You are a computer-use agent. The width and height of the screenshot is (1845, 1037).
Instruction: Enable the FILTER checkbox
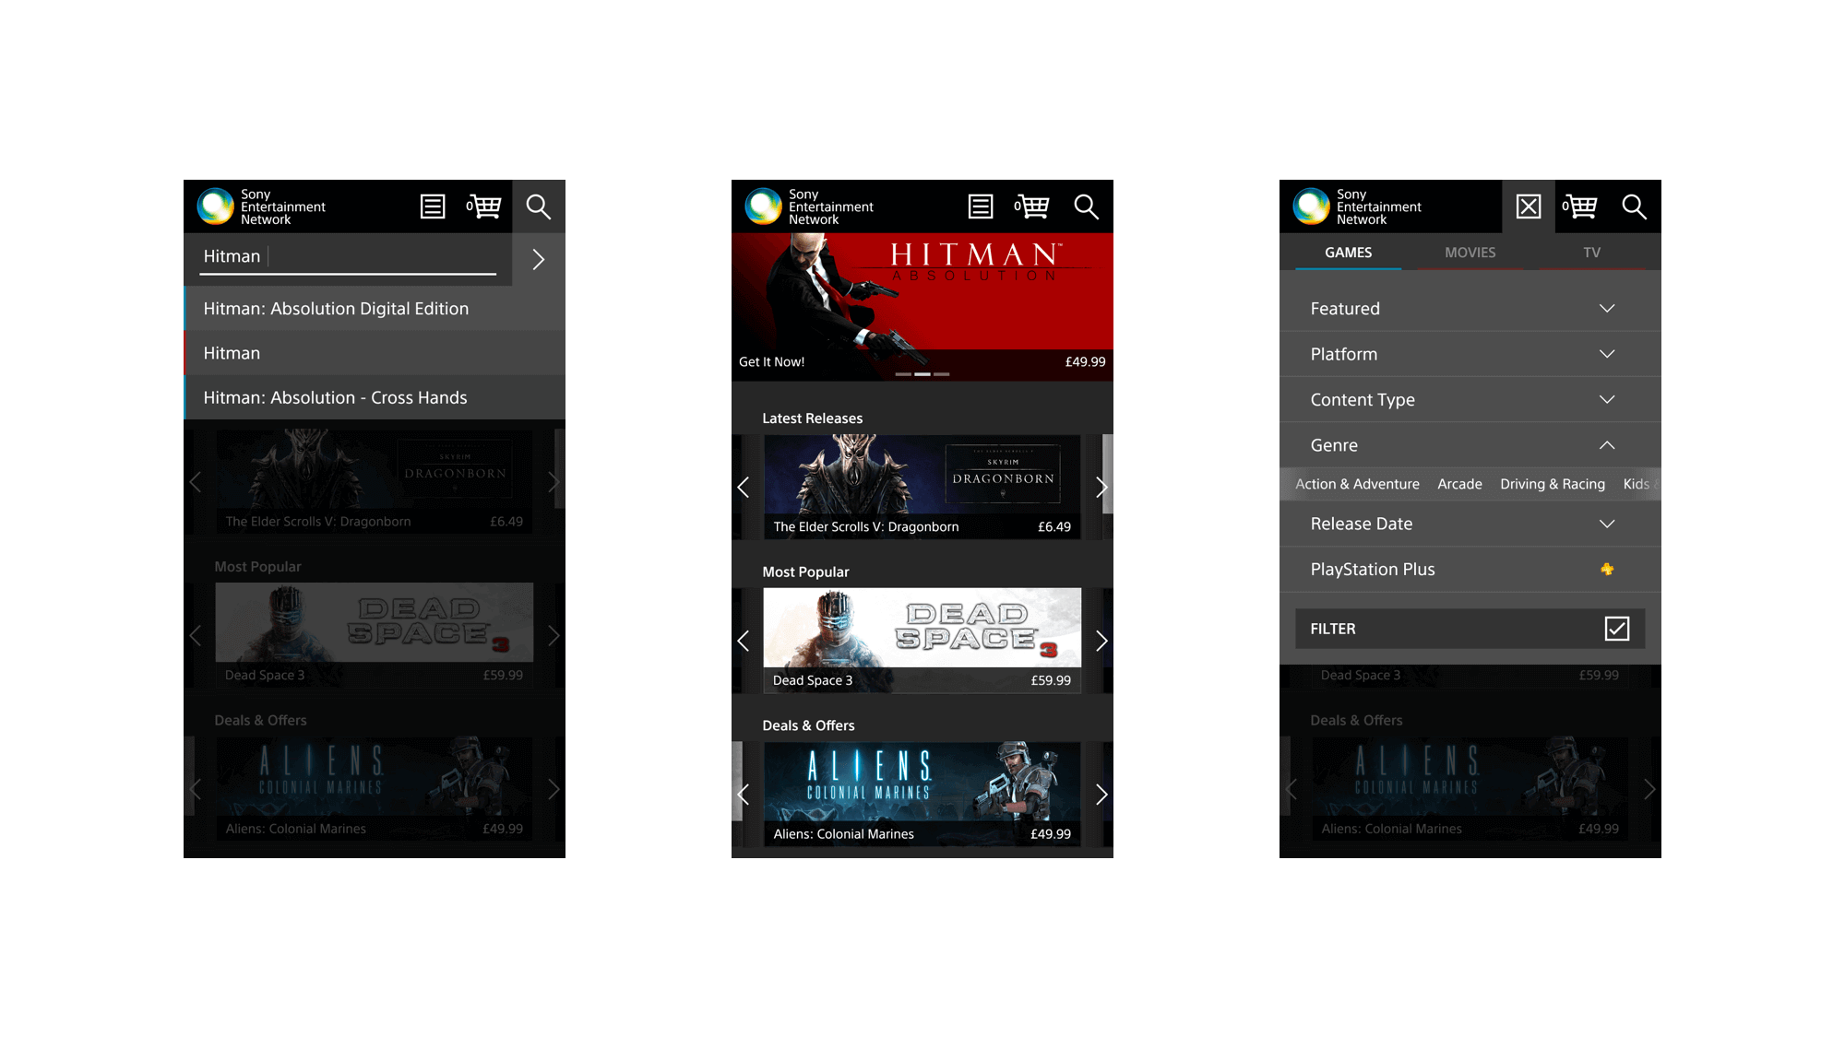pyautogui.click(x=1619, y=628)
